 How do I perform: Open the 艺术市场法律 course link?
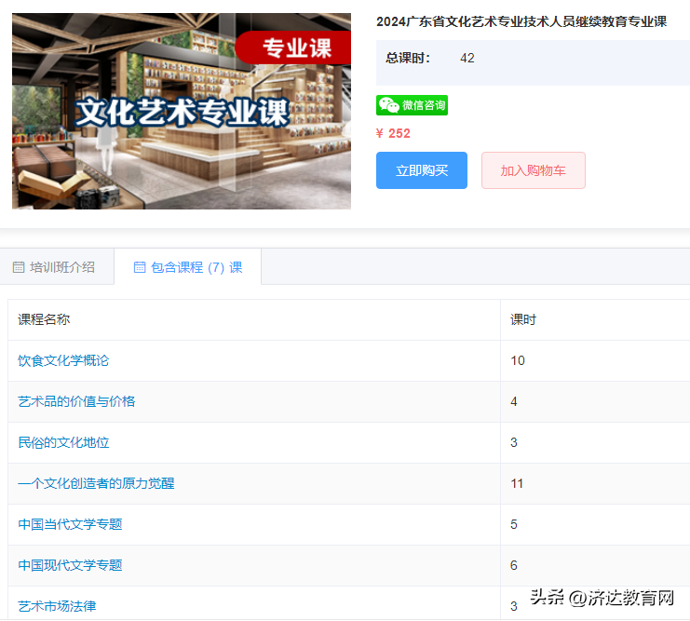click(57, 606)
